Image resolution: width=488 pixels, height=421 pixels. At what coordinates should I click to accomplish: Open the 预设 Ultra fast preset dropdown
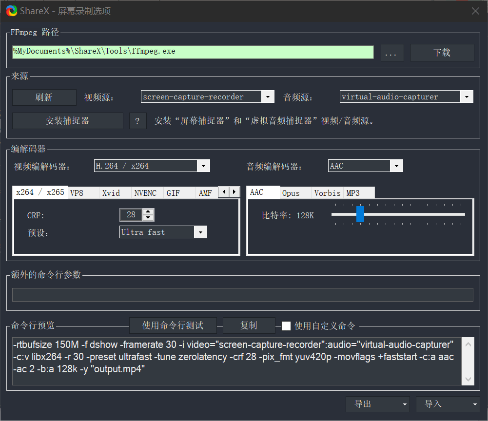click(163, 232)
